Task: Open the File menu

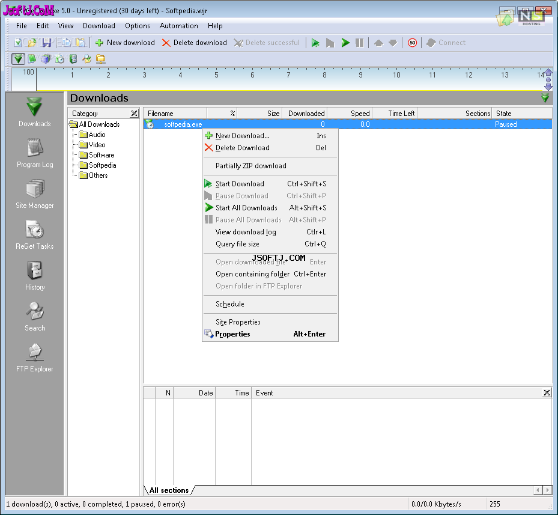Action: point(22,26)
